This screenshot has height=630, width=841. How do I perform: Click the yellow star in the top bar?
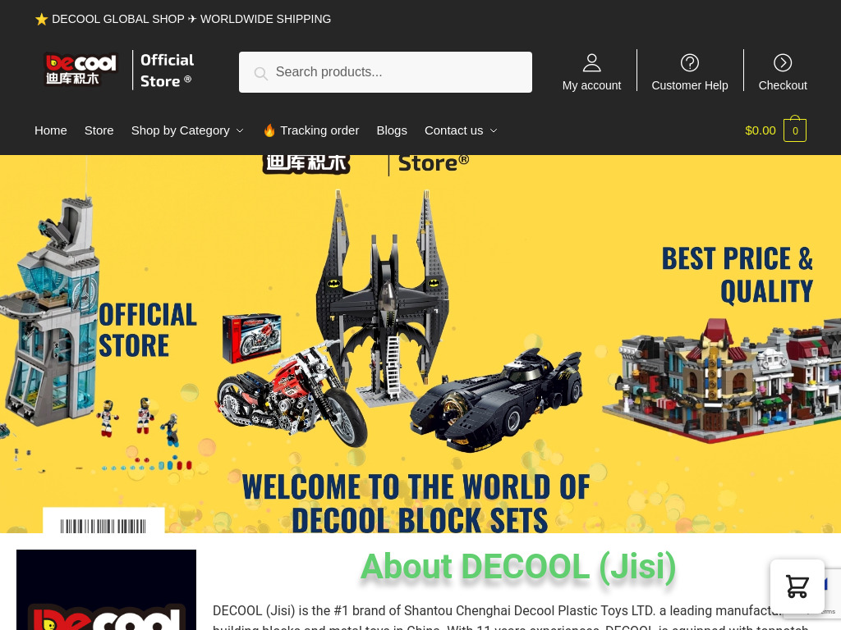click(41, 20)
